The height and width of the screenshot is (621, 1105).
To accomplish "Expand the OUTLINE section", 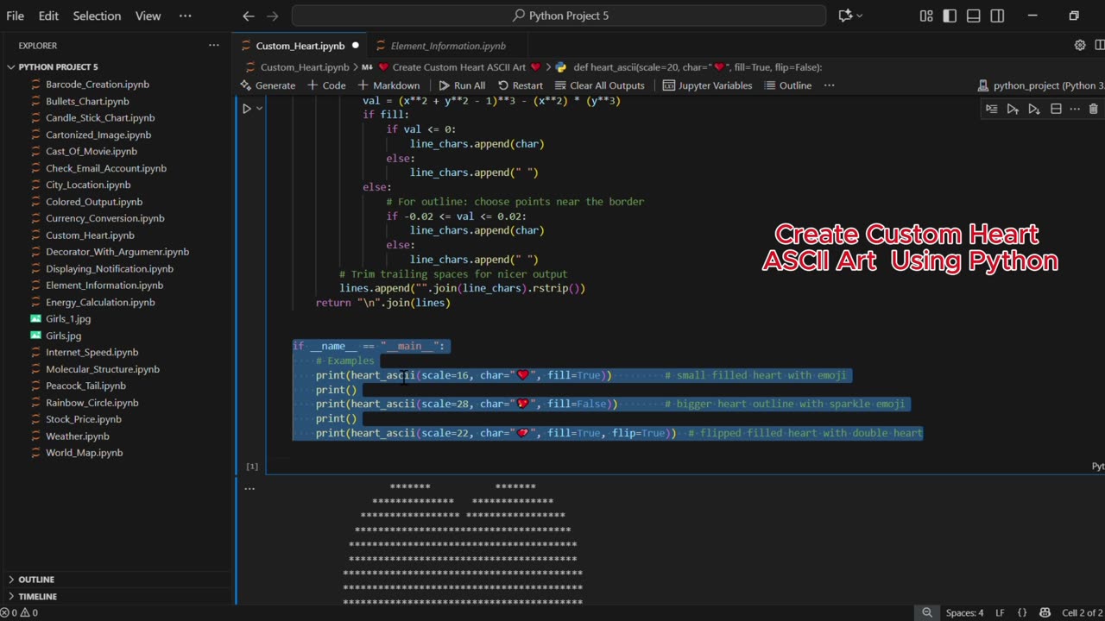I will pos(36,580).
